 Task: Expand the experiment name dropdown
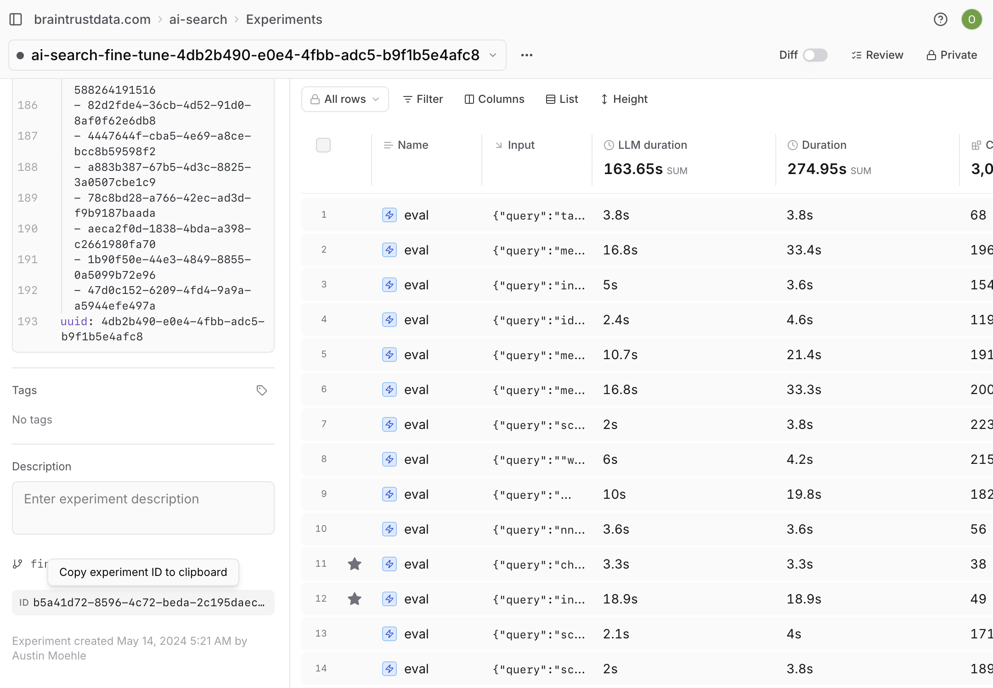point(493,55)
